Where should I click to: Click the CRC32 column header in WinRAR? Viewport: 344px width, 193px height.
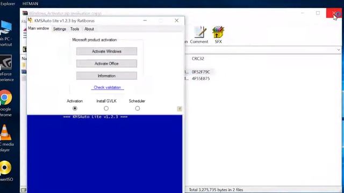198,58
